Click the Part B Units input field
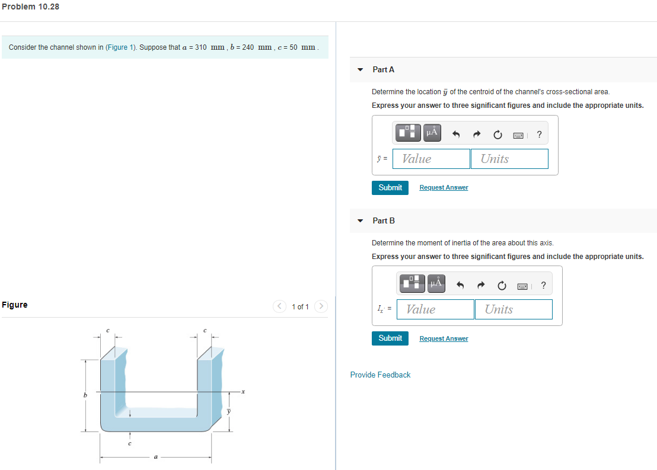The width and height of the screenshot is (657, 470). [x=514, y=309]
